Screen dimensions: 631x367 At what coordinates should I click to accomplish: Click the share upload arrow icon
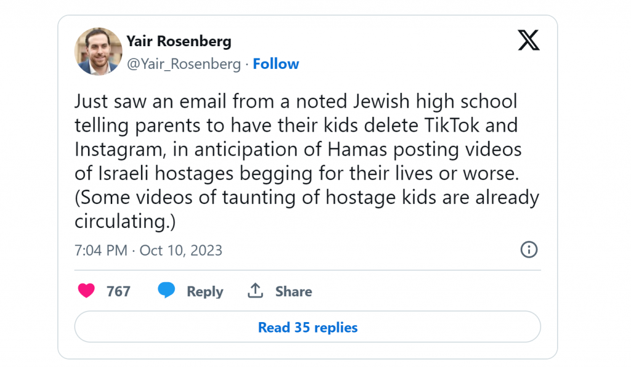click(x=255, y=290)
